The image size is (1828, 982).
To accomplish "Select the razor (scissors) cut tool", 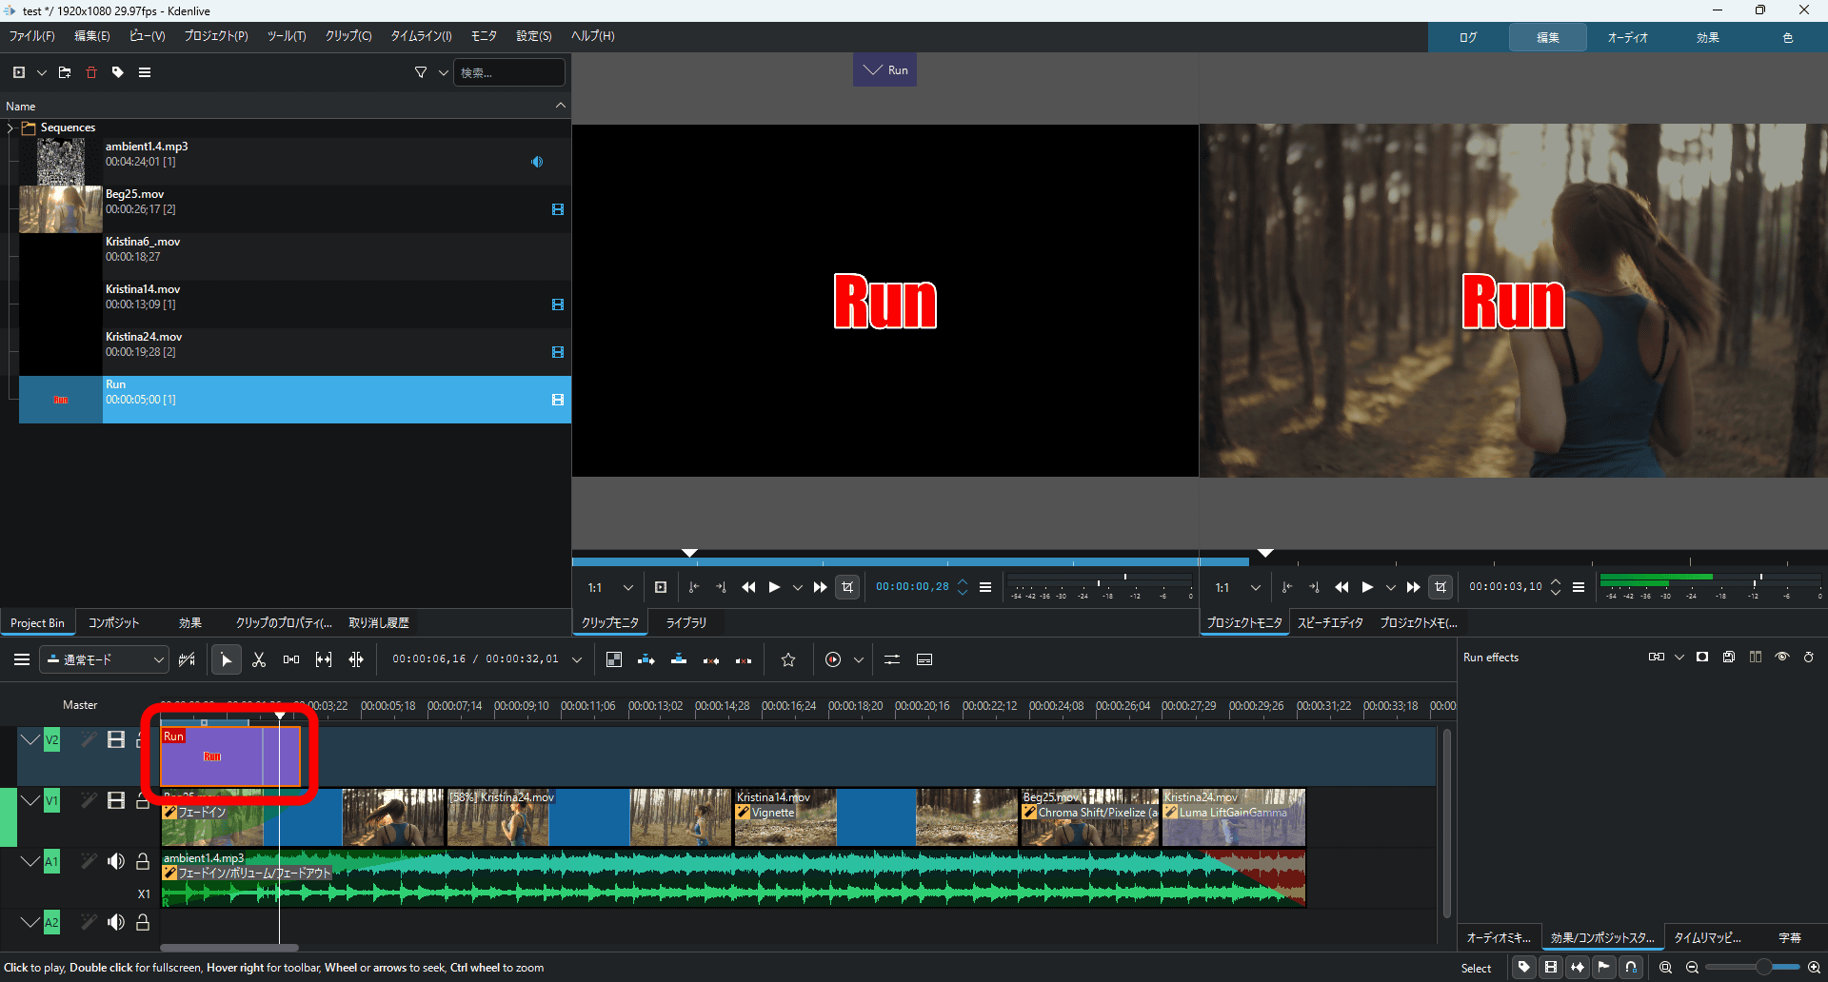I will click(259, 659).
